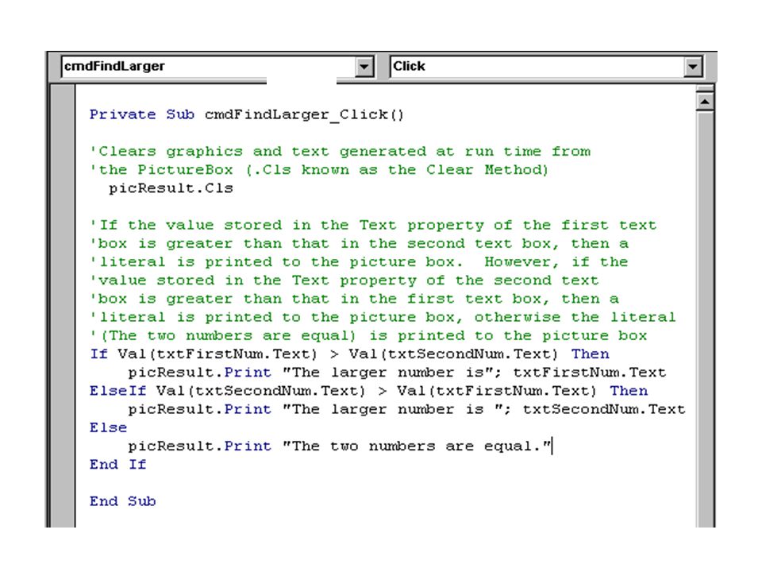
Task: Open the Click procedure dropdown arrow
Action: pos(693,67)
